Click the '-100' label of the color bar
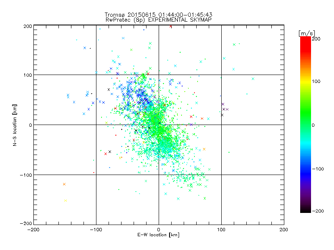 318,169
